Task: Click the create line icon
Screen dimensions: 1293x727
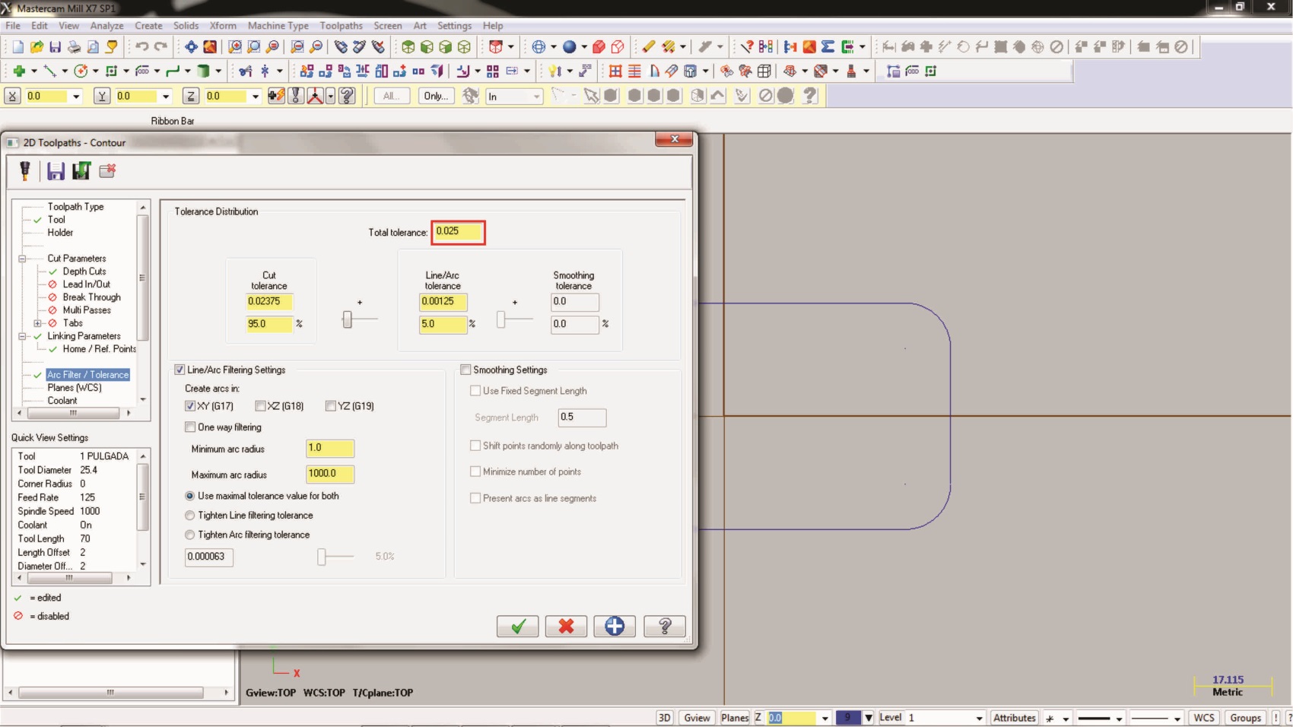Action: point(49,71)
